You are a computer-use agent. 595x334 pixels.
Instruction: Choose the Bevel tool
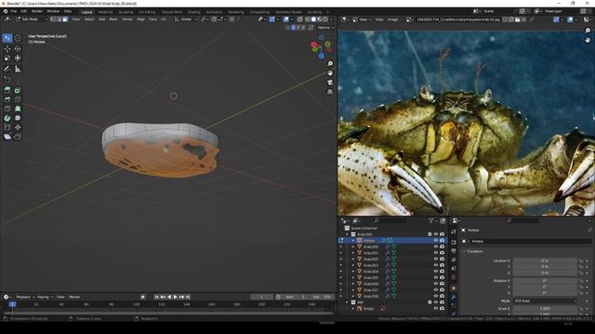7,99
